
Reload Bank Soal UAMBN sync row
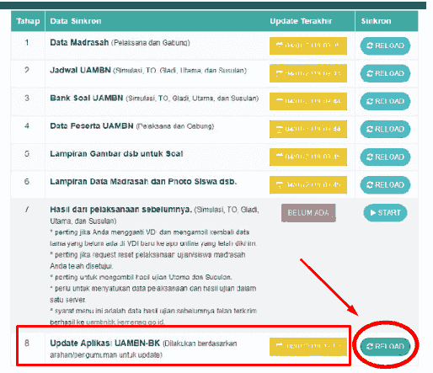[x=385, y=101]
